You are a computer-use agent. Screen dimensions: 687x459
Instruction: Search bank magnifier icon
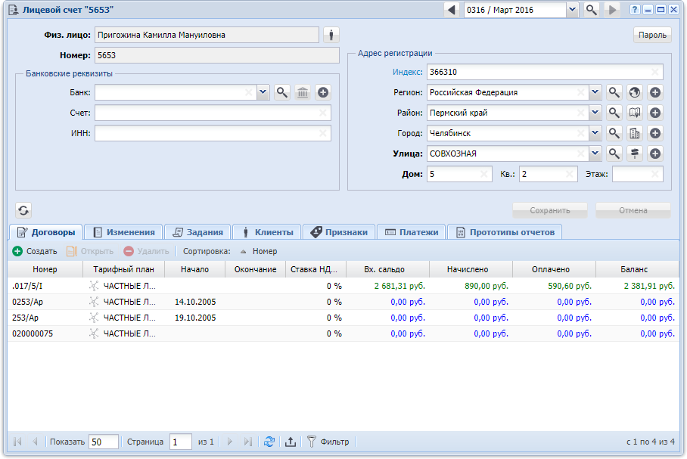(x=281, y=92)
